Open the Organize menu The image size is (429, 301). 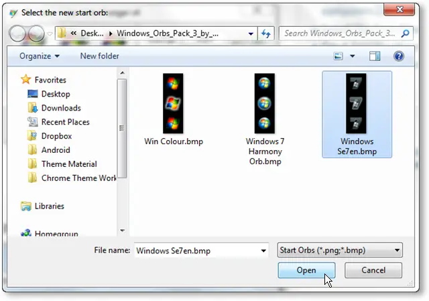[x=39, y=56]
